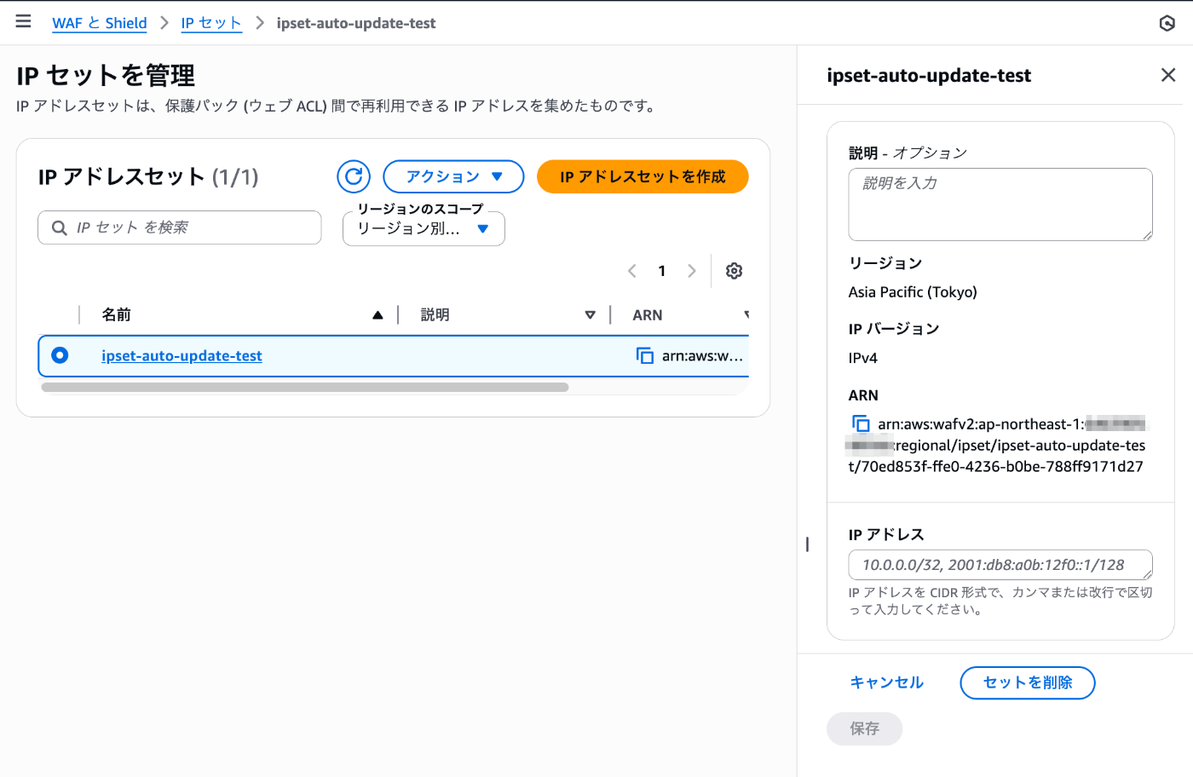1193x777 pixels.
Task: Click the 説明を入力 description field
Action: coord(1000,204)
